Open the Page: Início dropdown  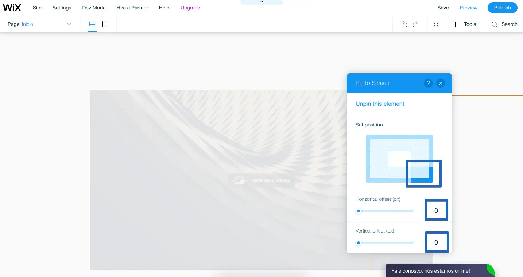point(40,24)
